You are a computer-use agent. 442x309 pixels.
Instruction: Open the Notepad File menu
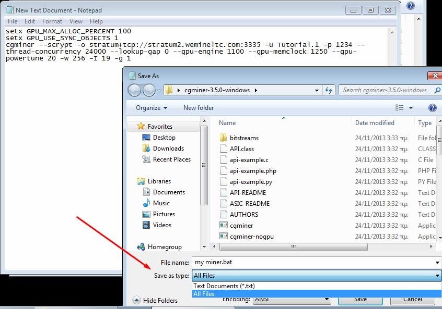(x=13, y=21)
